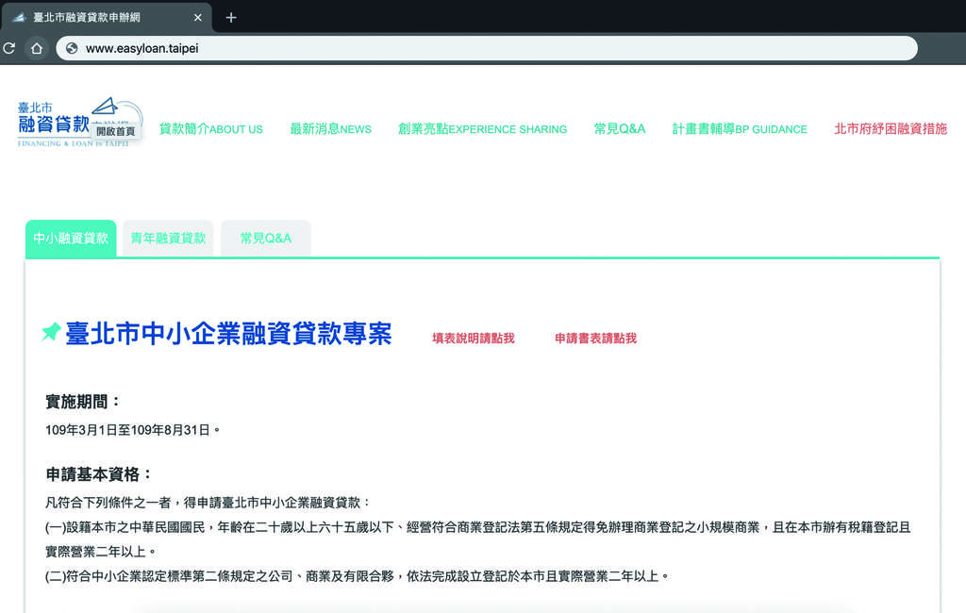Select the 臺北市融資貸款申辦網 browser tab
966x613 pixels.
107,18
